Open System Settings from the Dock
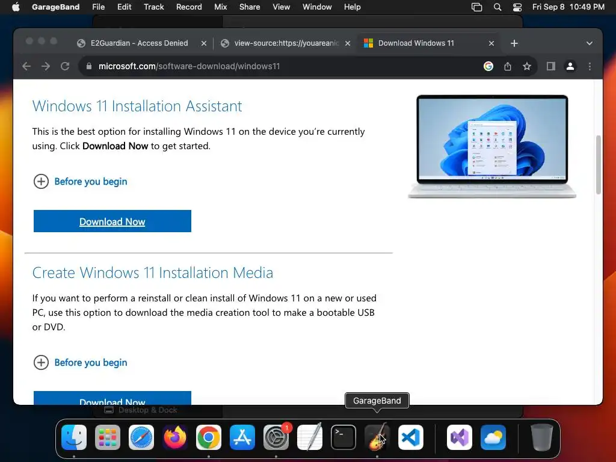 276,437
